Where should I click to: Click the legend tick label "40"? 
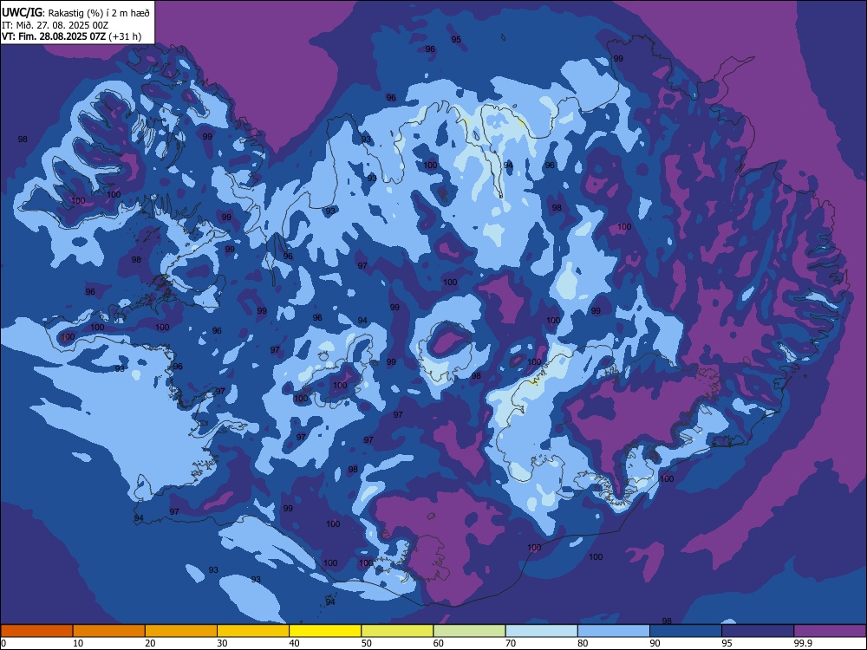click(x=294, y=643)
